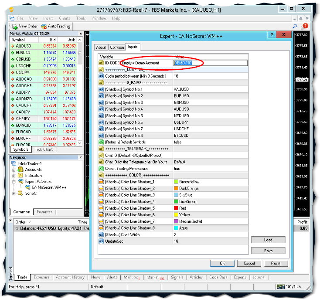This screenshot has width=320, height=302.
Task: Click the Load button
Action: click(268, 240)
